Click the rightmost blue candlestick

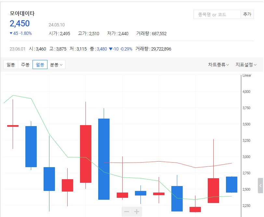coord(231,184)
